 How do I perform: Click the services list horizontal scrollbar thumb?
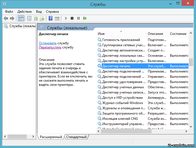tap(126, 131)
